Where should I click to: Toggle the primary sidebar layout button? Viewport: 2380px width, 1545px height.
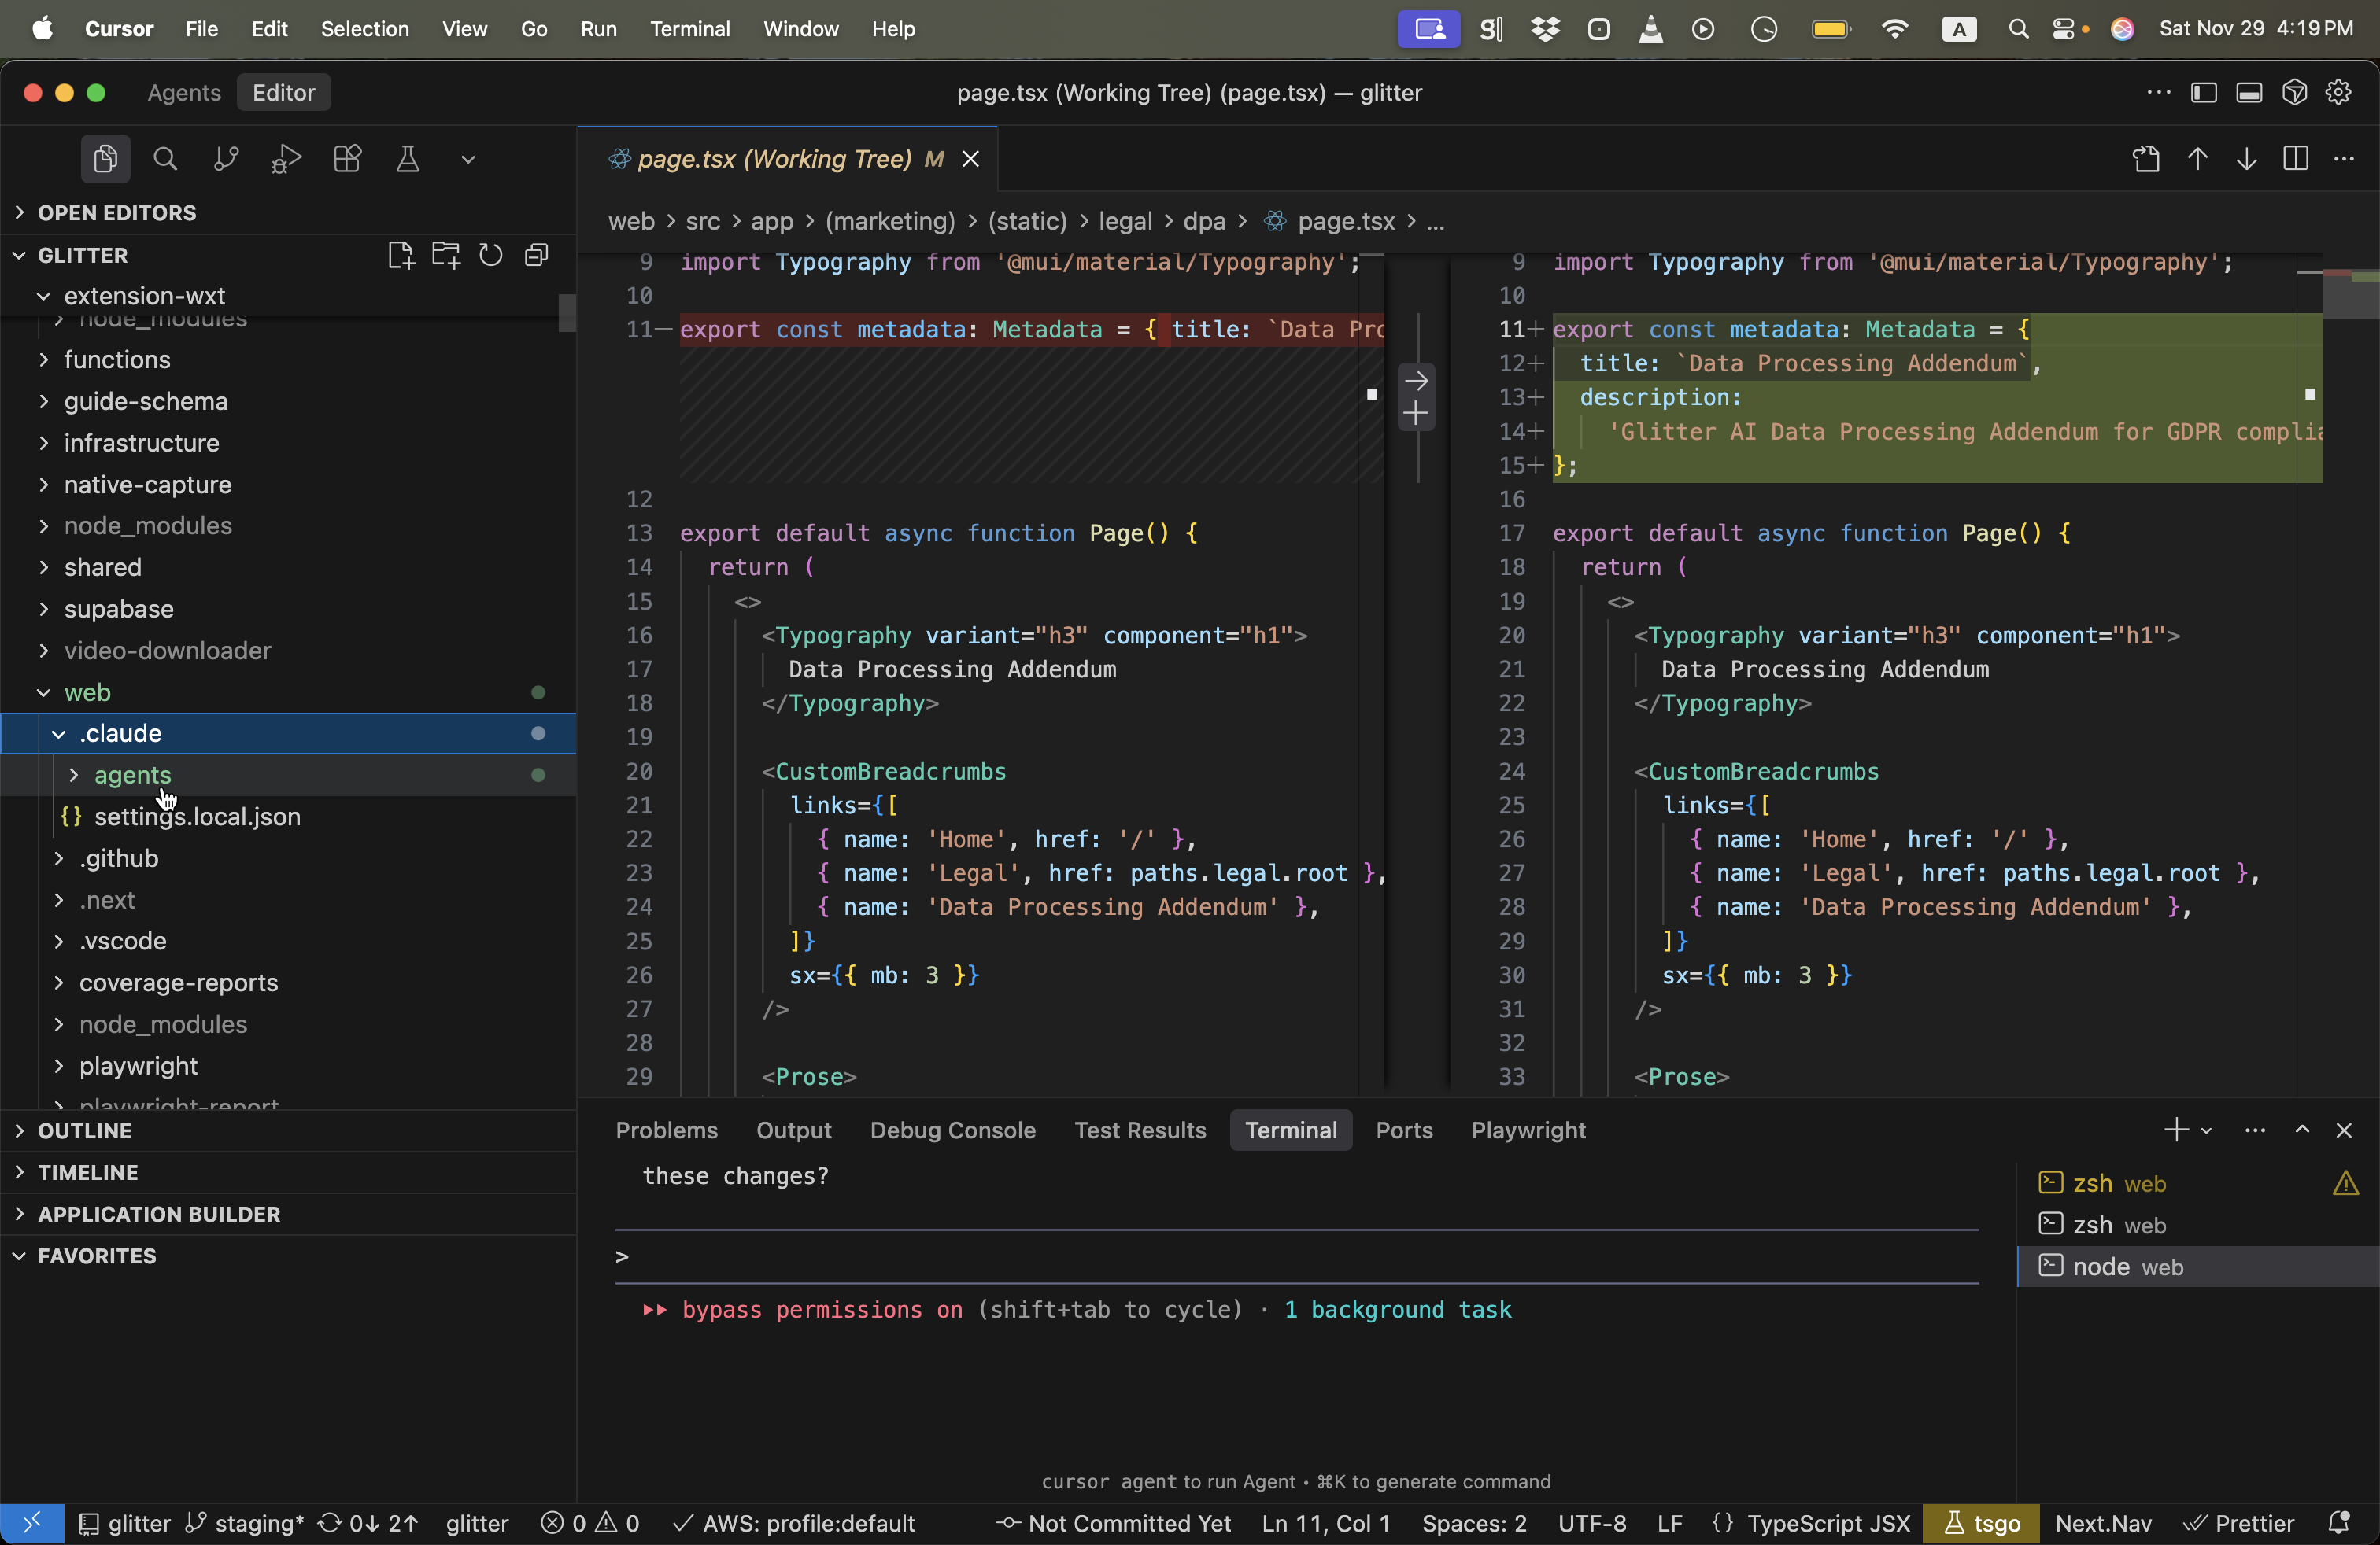(x=2203, y=92)
